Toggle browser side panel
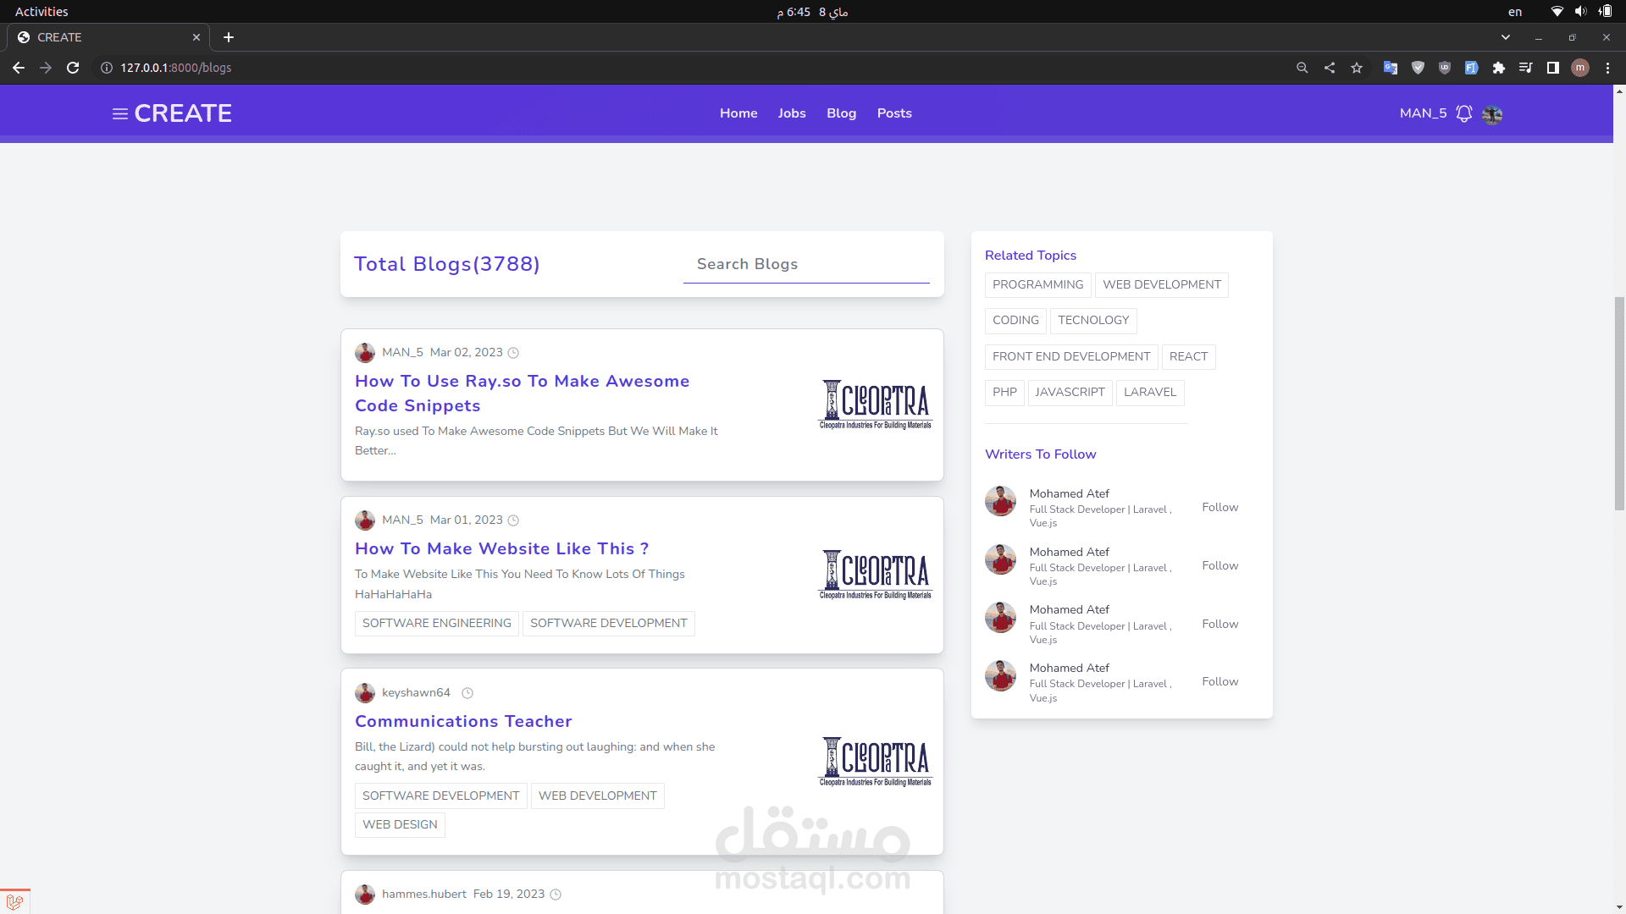1626x914 pixels. [x=1552, y=68]
